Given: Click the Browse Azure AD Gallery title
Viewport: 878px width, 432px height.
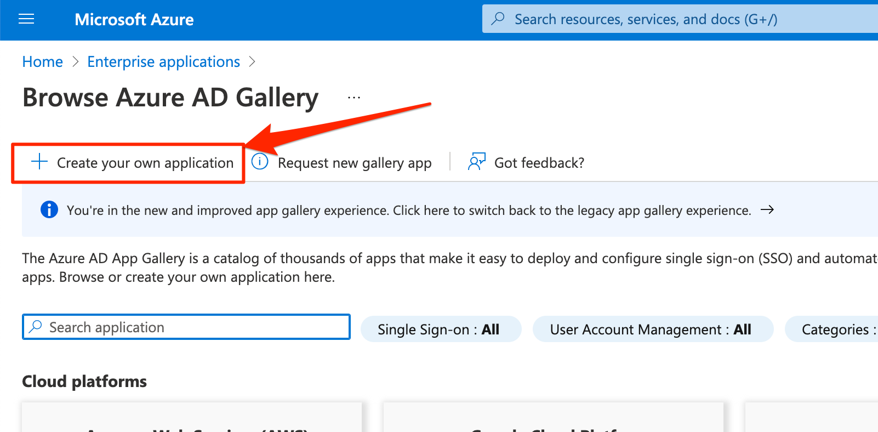Looking at the screenshot, I should pos(170,98).
